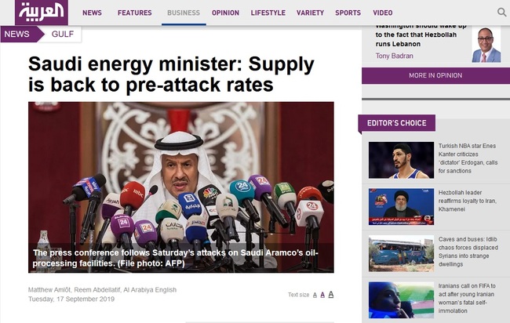Open the FEATURES menu item

135,13
